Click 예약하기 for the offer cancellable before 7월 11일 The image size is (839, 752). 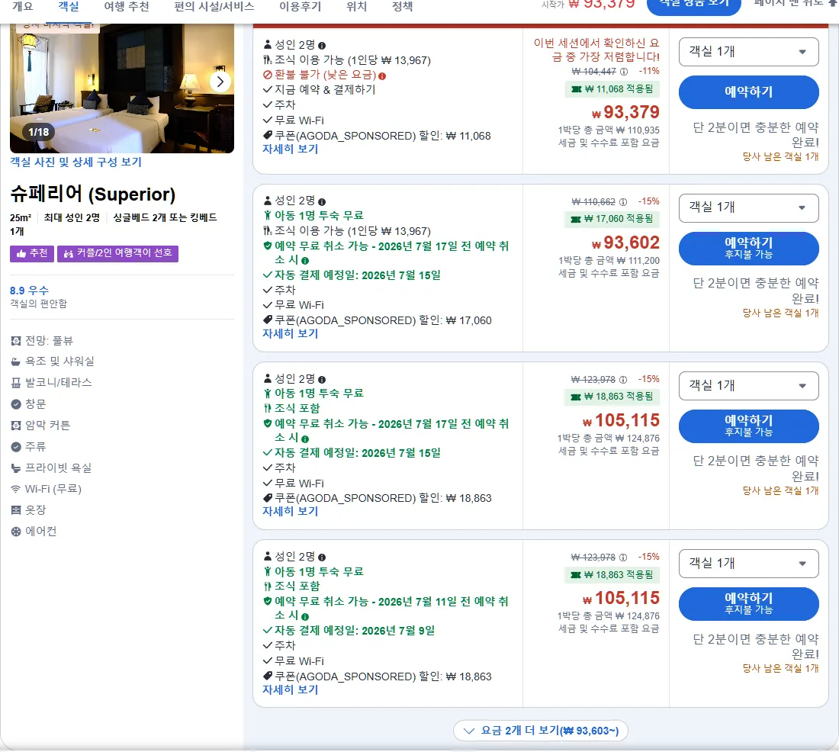tap(748, 604)
